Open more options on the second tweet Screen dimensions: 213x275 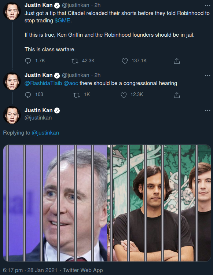(208, 76)
